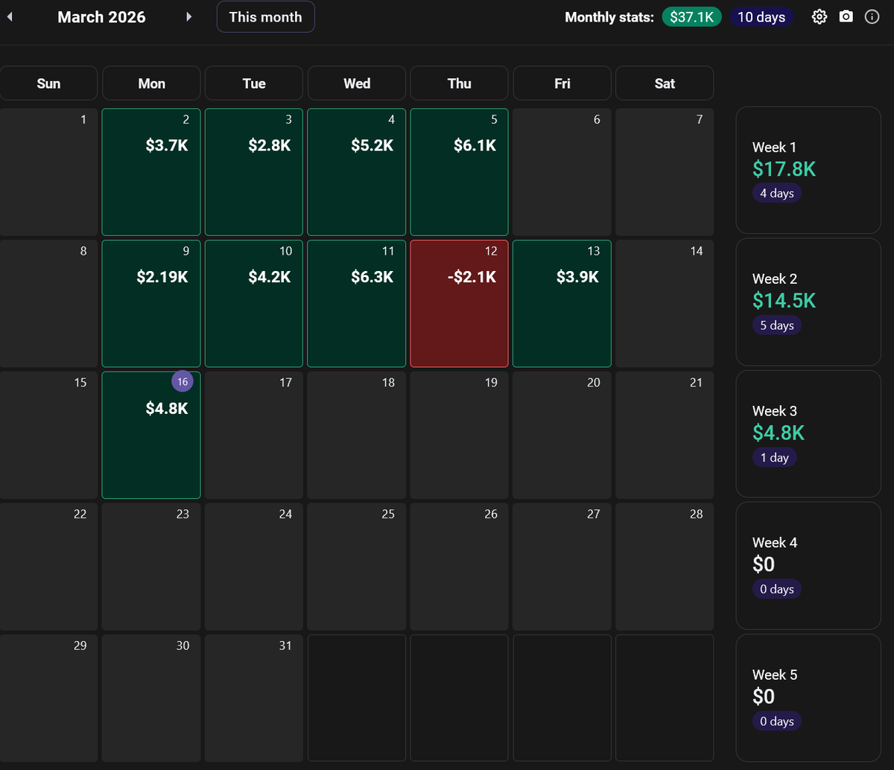
Task: Open the red March 12 loss cell
Action: [x=460, y=304]
